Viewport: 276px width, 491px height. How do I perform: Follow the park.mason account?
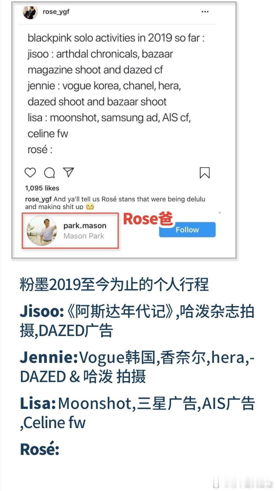click(x=187, y=229)
